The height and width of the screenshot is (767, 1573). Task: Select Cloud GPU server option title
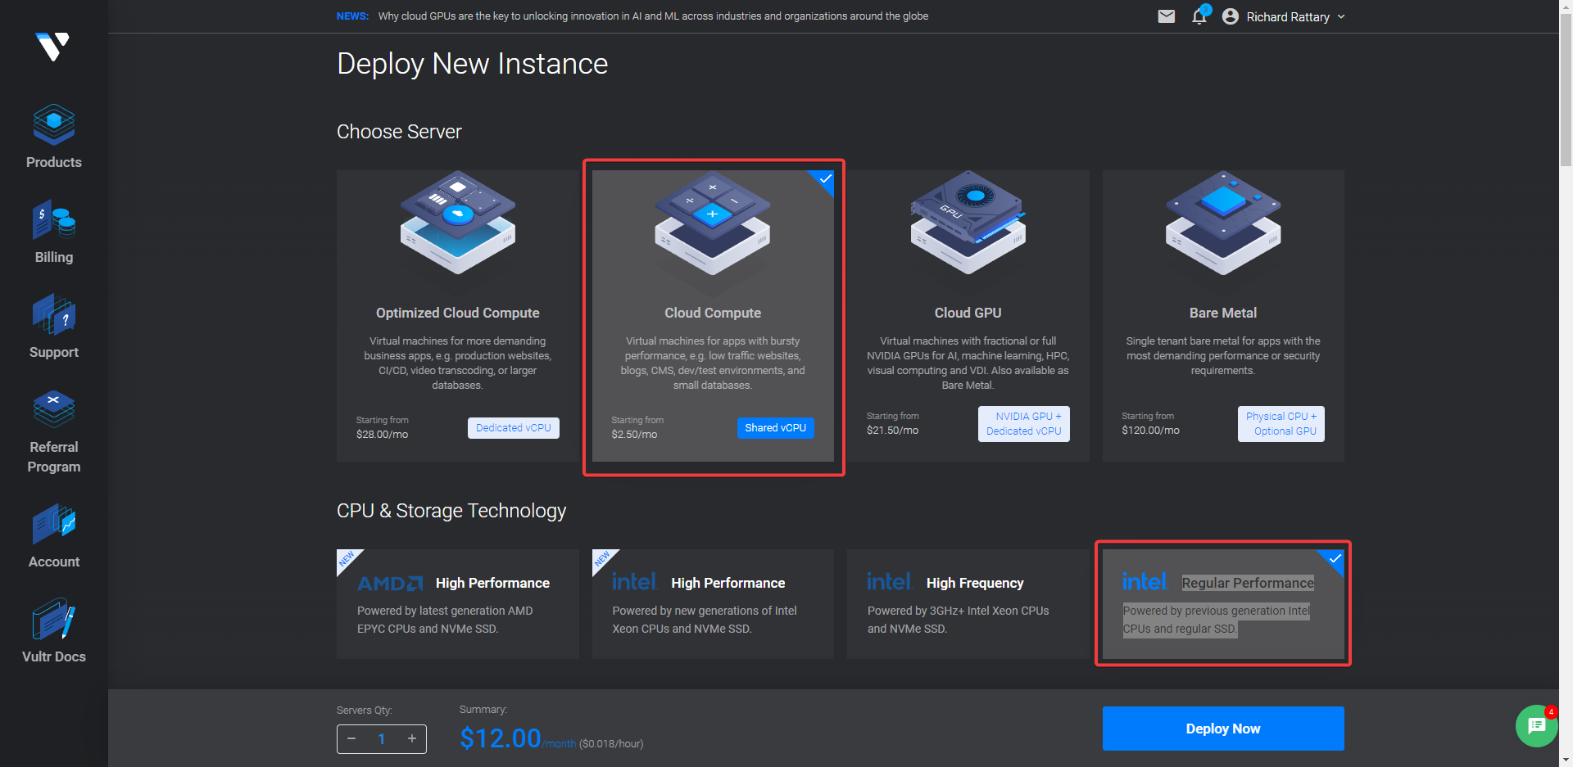(968, 313)
